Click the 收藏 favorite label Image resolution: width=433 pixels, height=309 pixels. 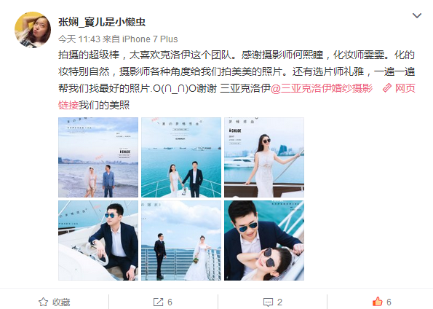point(61,302)
